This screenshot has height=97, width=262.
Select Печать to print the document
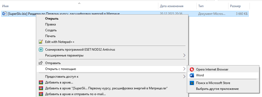(112, 36)
